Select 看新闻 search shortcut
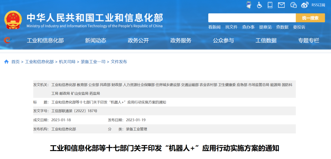331x159 pixels. point(214,27)
